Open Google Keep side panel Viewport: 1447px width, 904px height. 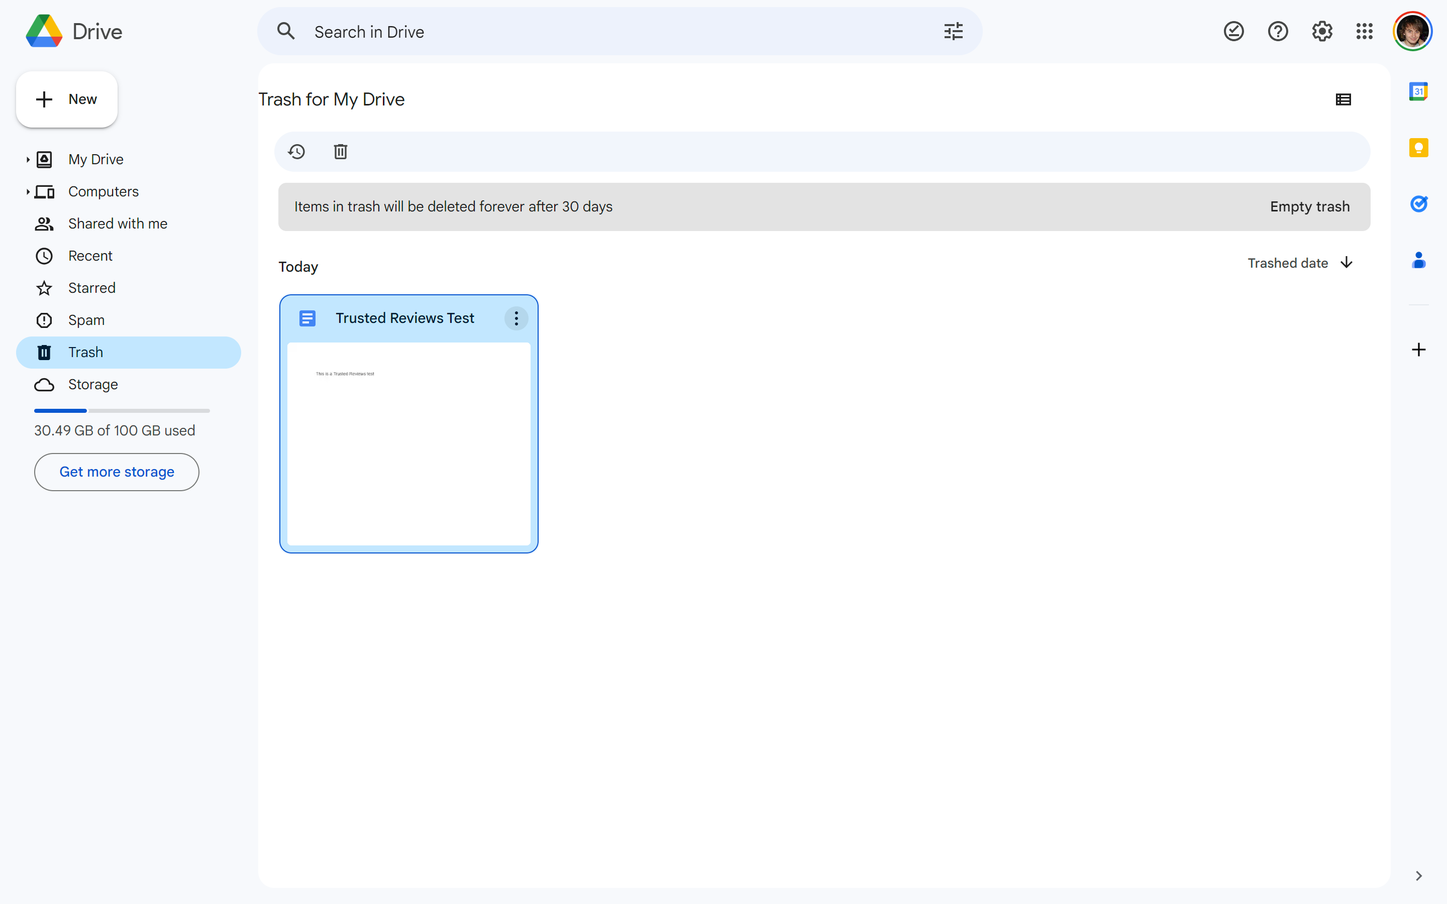click(x=1418, y=148)
